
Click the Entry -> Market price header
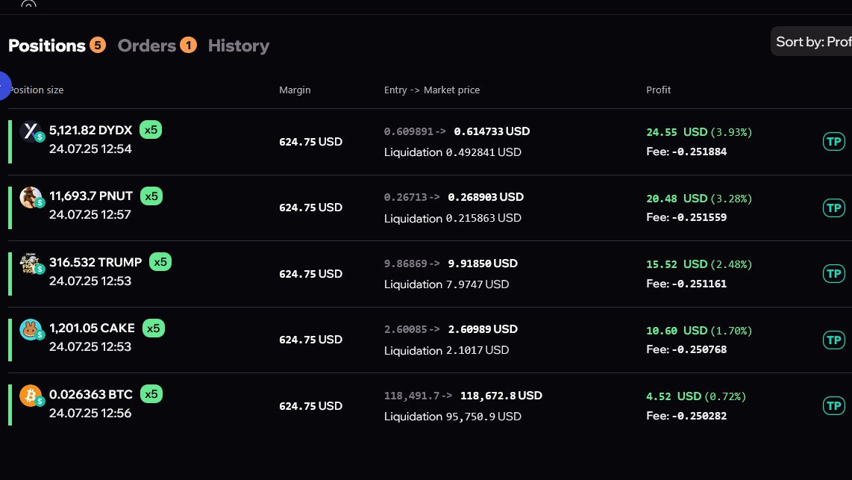click(x=432, y=90)
